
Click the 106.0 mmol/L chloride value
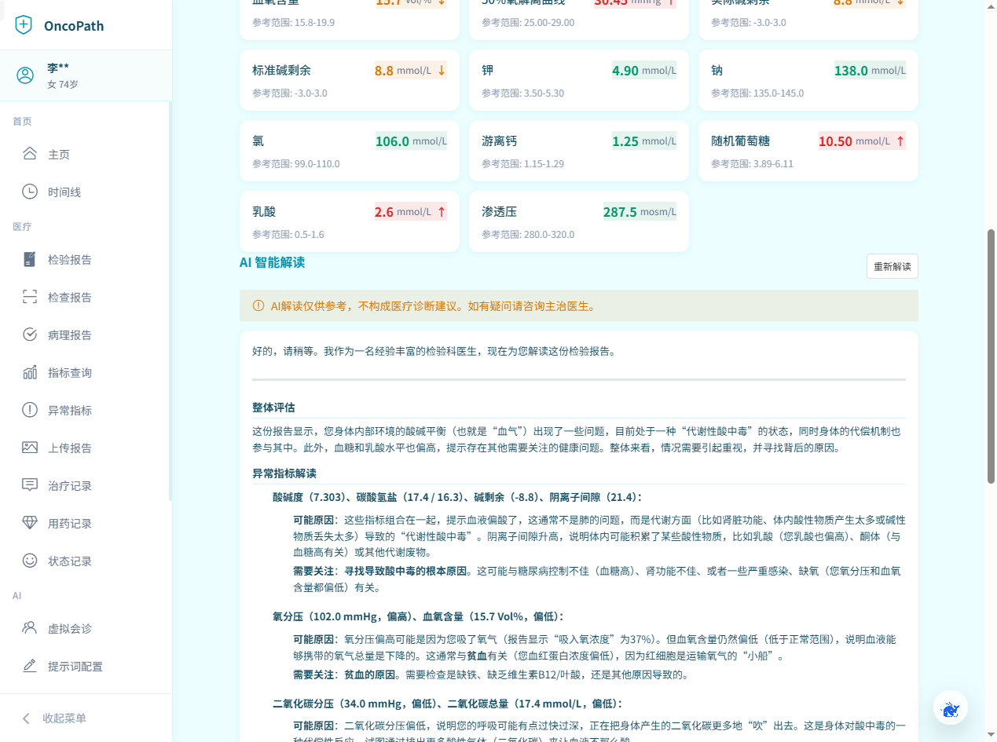(x=411, y=141)
